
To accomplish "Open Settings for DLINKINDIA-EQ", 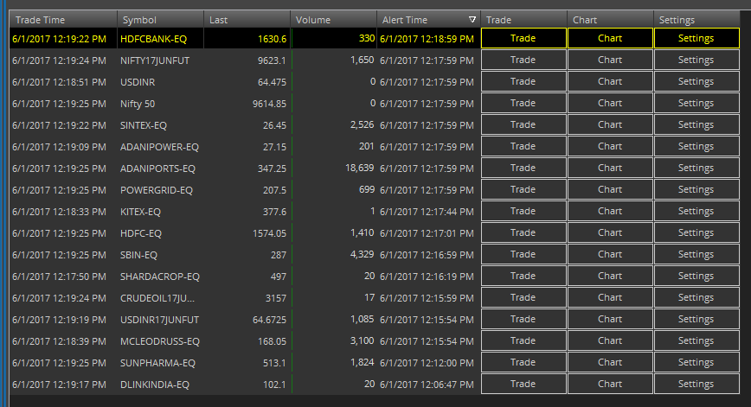I will (696, 384).
